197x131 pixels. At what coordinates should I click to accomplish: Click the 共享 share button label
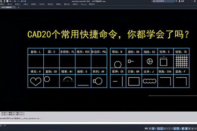coord(25,1)
